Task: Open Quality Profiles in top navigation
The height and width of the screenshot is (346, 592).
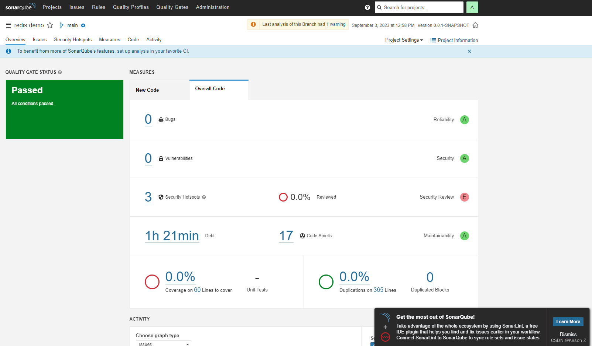Action: click(131, 7)
